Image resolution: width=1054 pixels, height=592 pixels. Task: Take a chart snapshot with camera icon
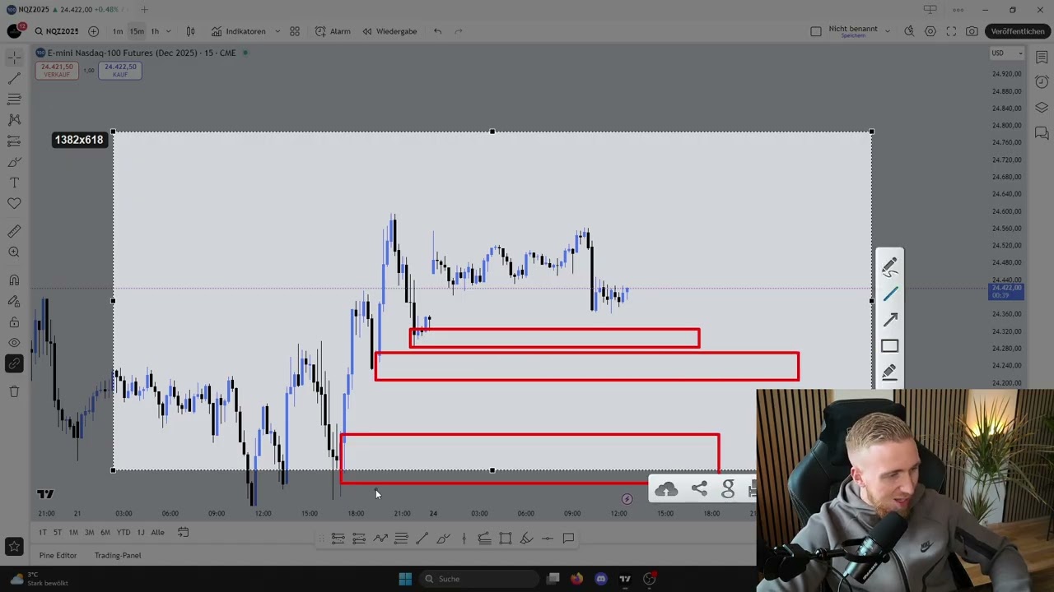coord(972,31)
